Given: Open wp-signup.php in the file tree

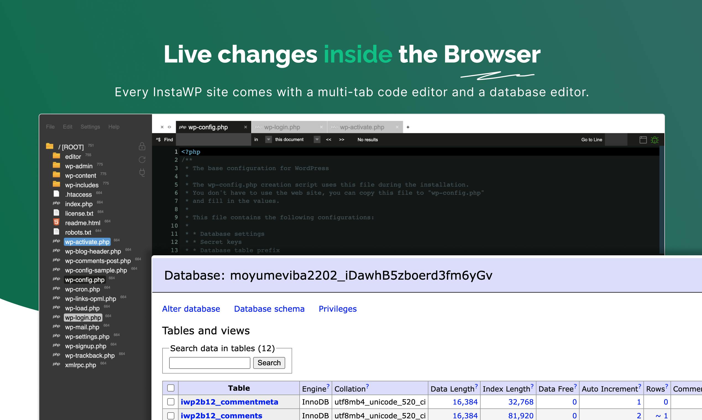Looking at the screenshot, I should click(x=86, y=346).
